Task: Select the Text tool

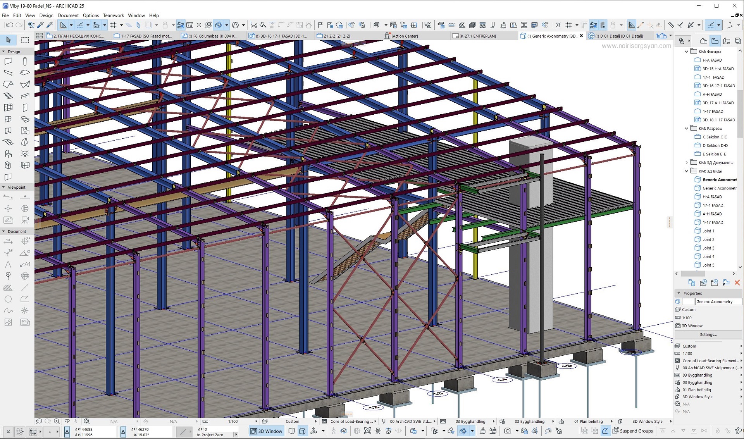Action: pos(8,265)
